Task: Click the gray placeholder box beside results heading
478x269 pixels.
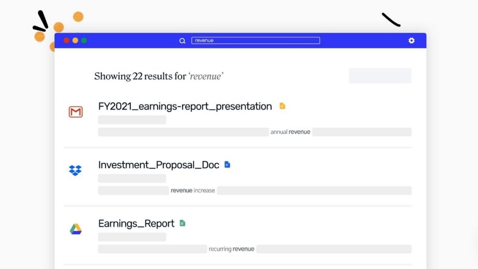Action: point(380,76)
